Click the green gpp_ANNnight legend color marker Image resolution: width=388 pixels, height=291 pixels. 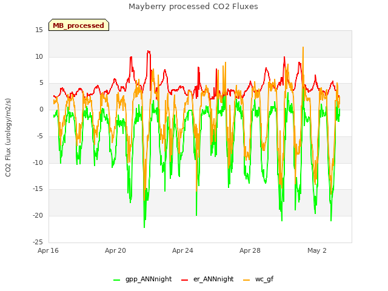tap(116, 279)
